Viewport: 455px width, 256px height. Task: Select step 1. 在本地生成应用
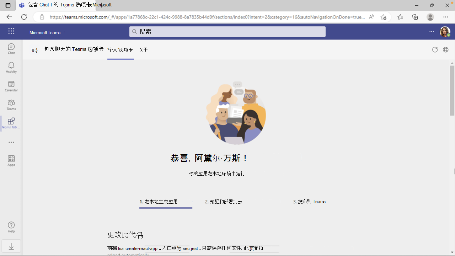(166, 202)
